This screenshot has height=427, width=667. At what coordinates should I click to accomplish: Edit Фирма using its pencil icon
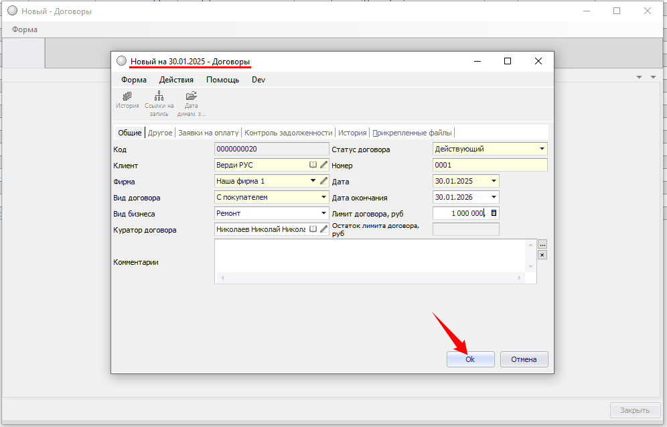click(x=324, y=181)
